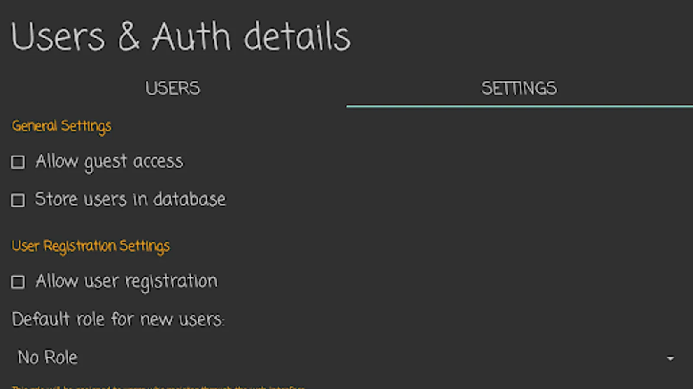Image resolution: width=693 pixels, height=389 pixels.
Task: Click the orange help text below role dropdown
Action: pos(158,387)
